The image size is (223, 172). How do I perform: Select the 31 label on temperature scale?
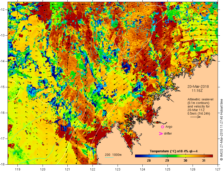click(204, 161)
